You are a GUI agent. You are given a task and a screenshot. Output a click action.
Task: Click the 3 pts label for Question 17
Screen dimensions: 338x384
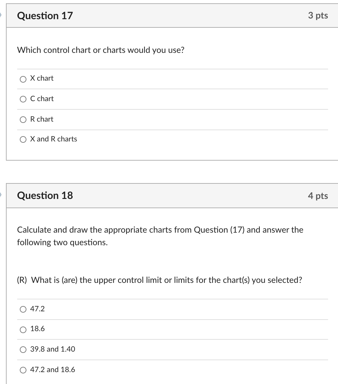318,16
